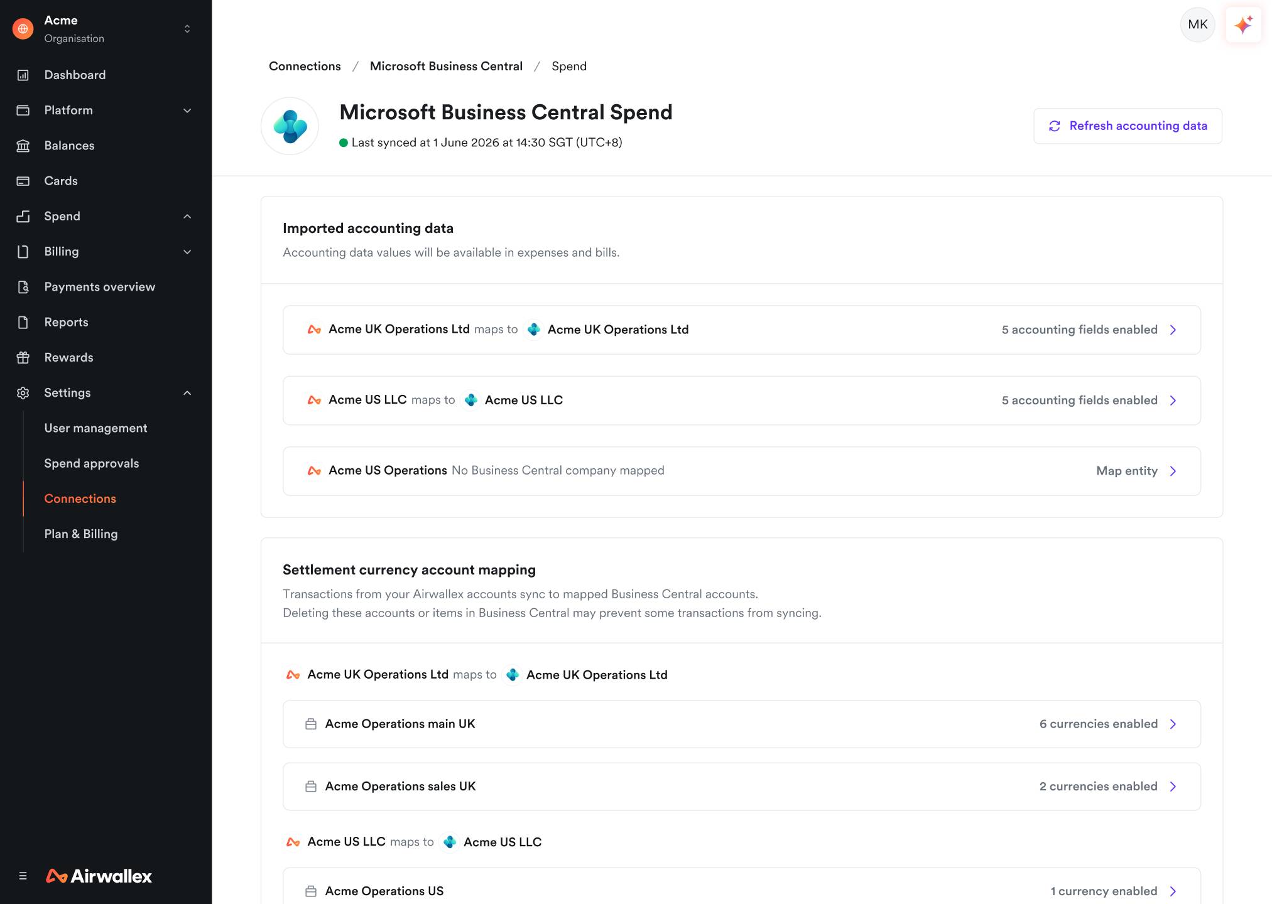Click the Microsoft Business Central header logo

point(290,126)
